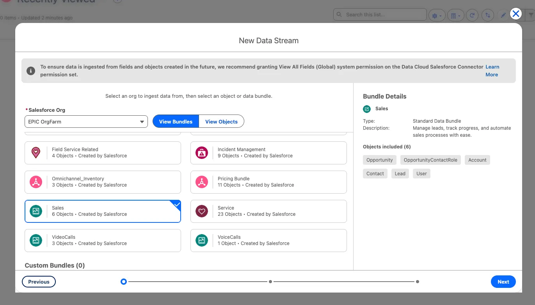Click the Omnichannel_Inventory bundle icon
This screenshot has height=305, width=535.
[36, 182]
